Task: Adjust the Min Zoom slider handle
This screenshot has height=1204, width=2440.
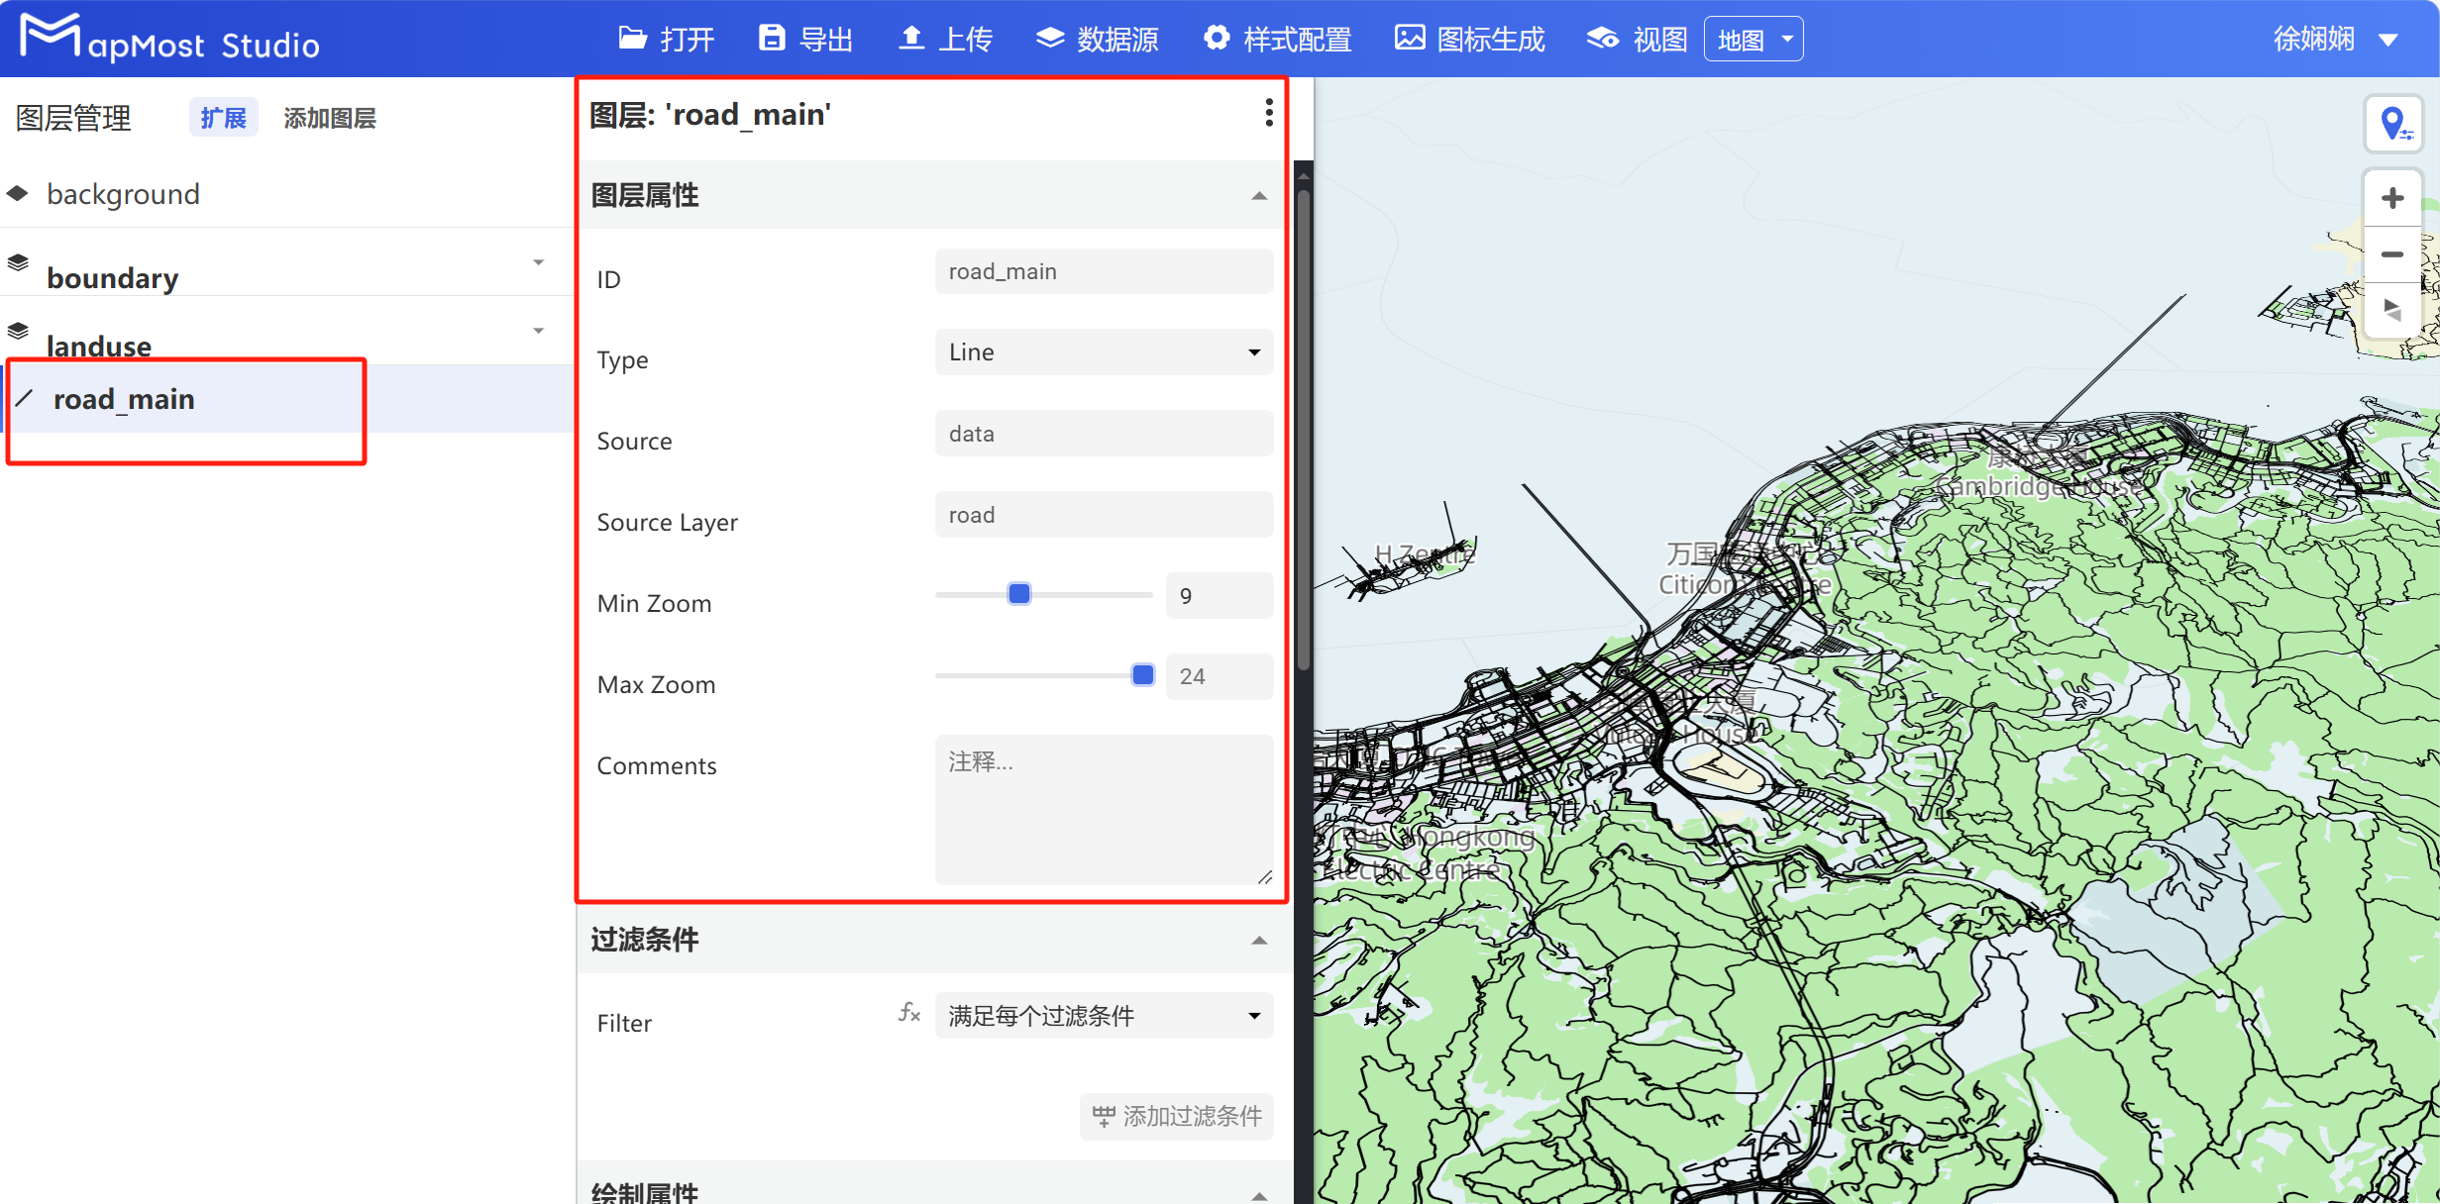Action: [1017, 593]
